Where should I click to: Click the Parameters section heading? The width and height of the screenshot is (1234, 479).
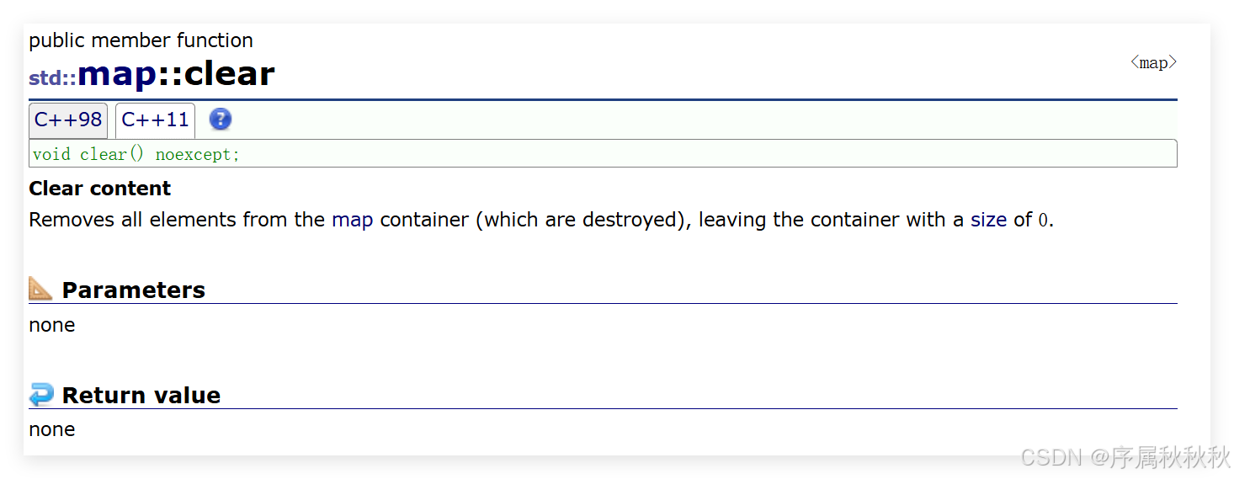(x=133, y=290)
